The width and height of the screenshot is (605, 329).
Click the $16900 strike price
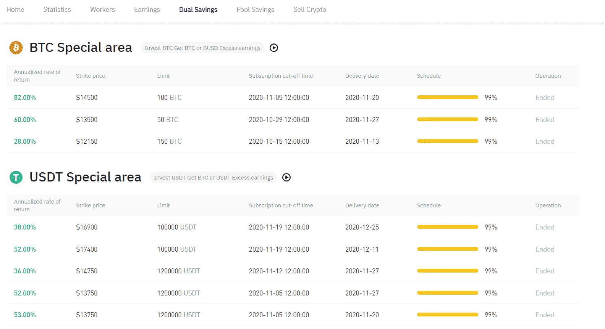point(87,227)
